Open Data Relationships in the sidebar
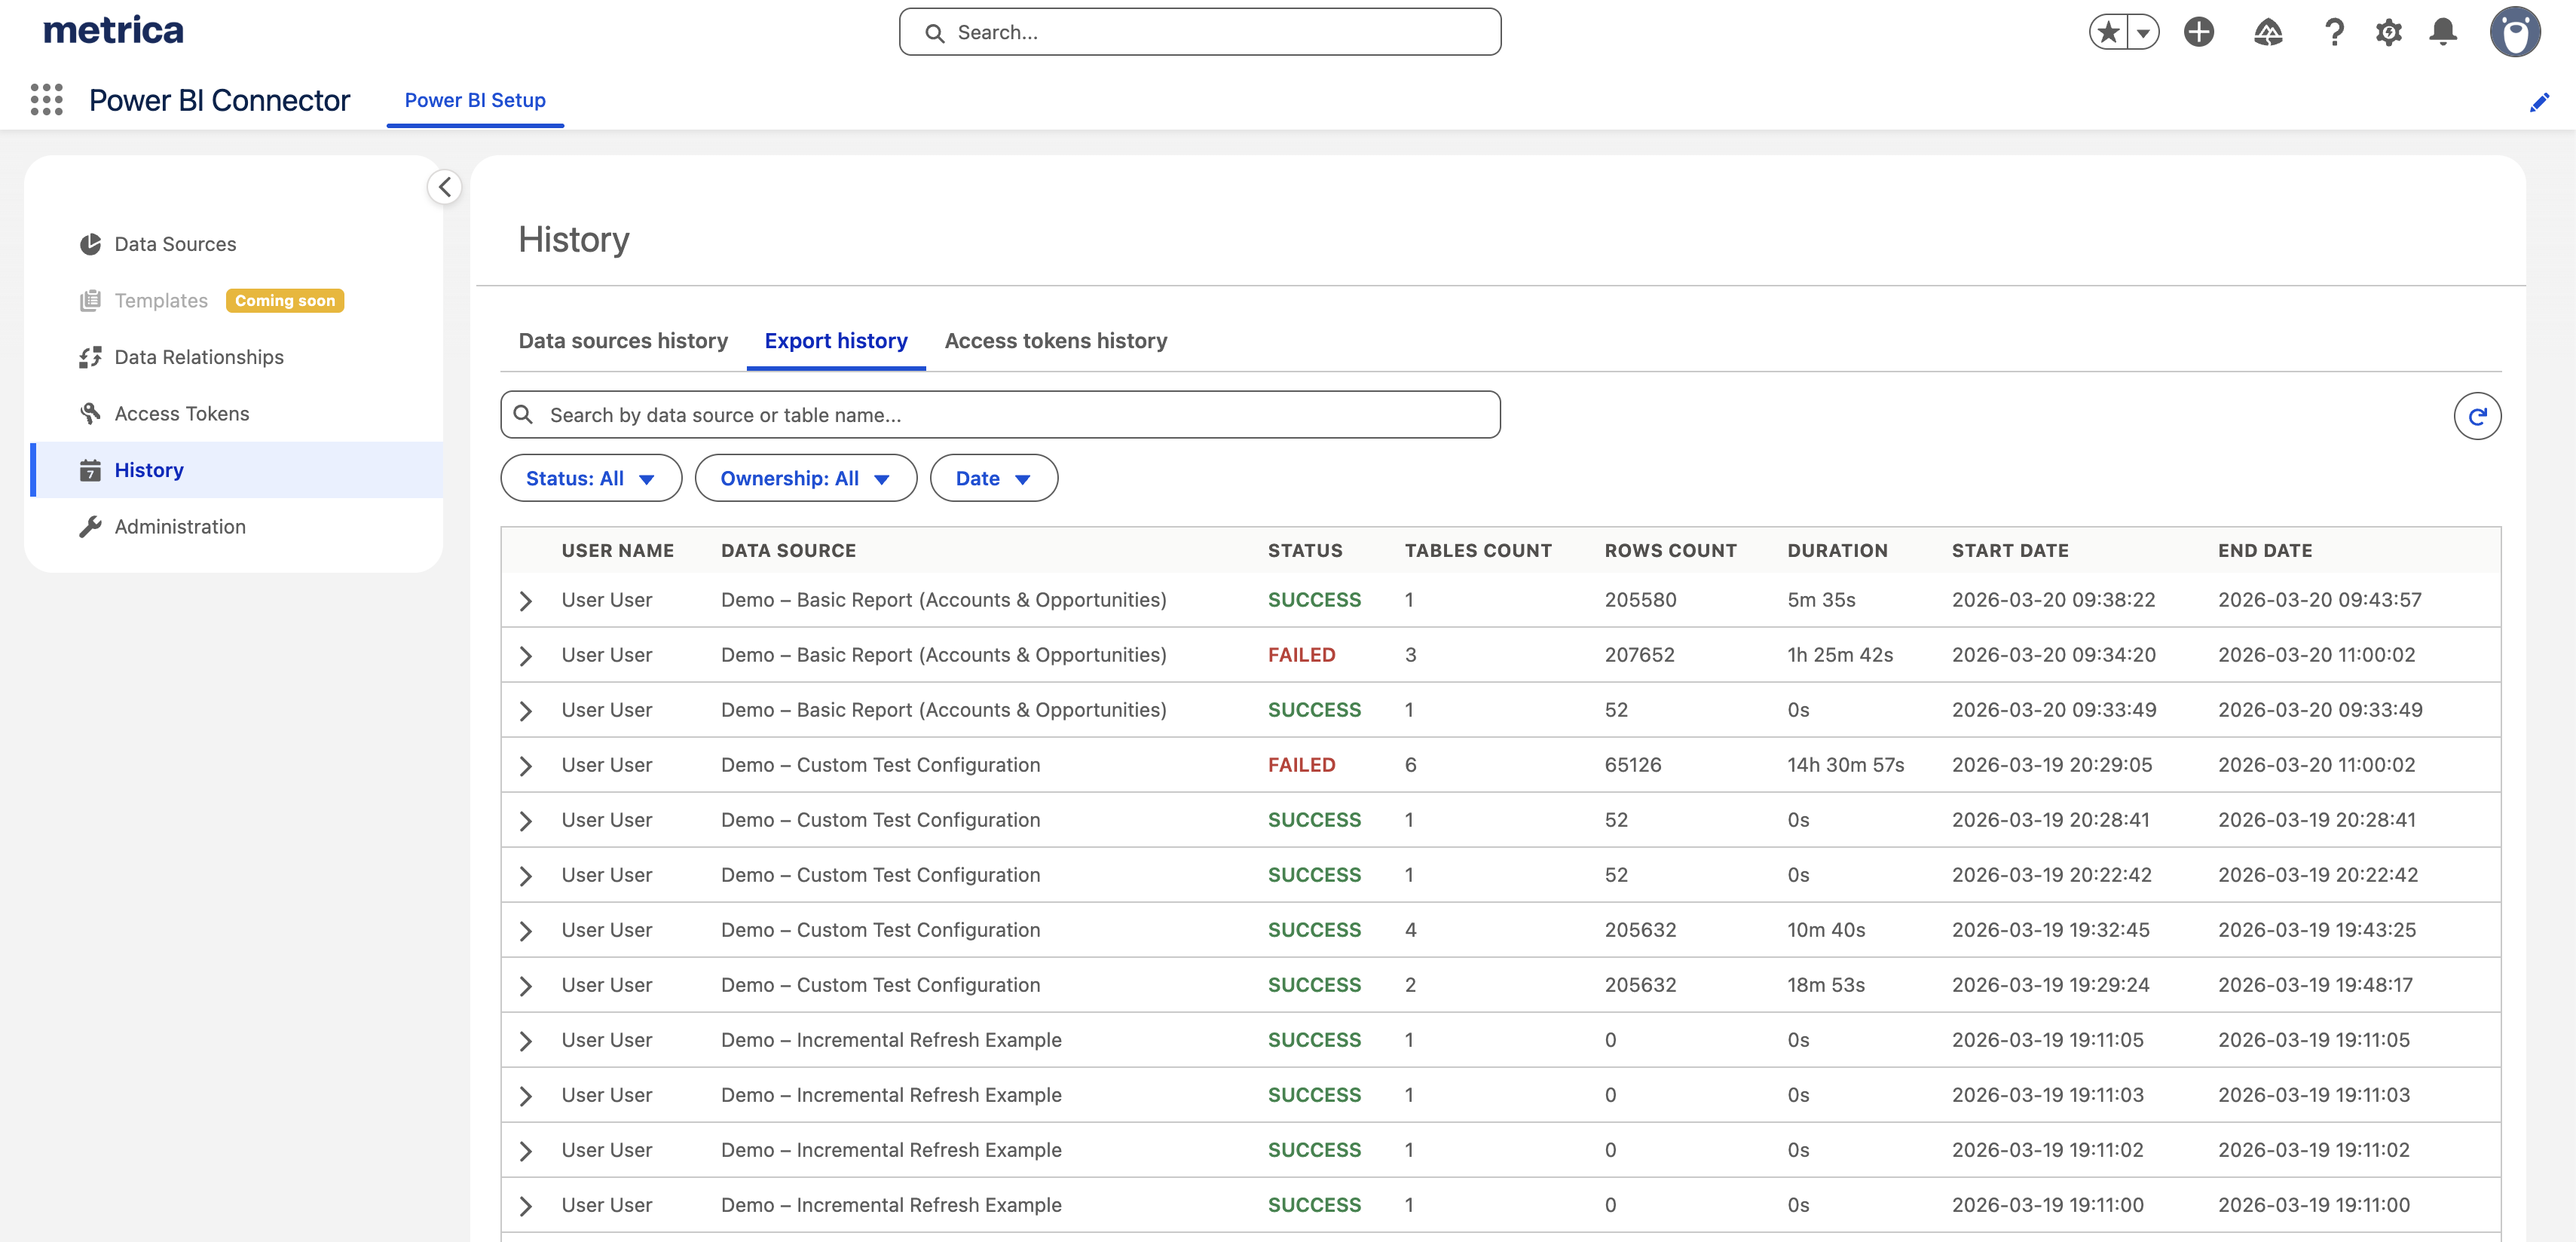This screenshot has height=1242, width=2576. click(198, 357)
